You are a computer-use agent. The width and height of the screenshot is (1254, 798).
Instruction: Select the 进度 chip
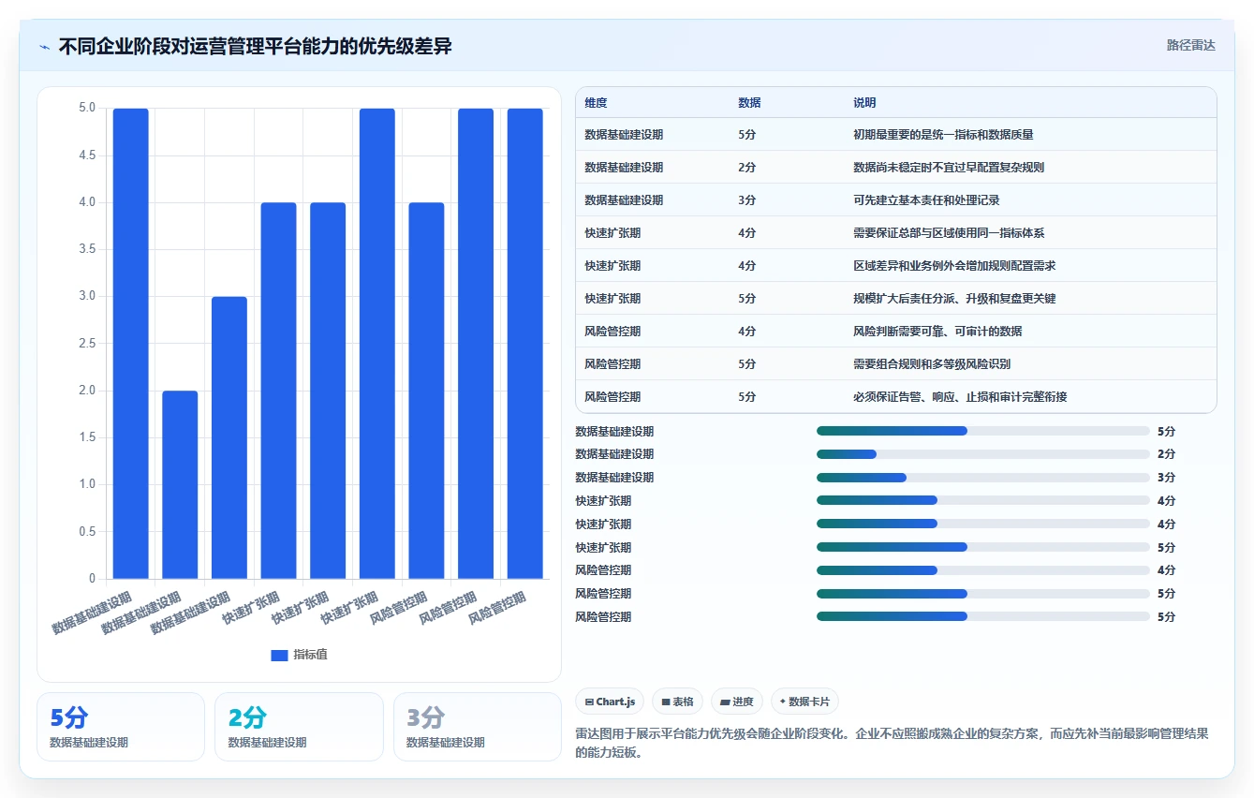pos(736,702)
